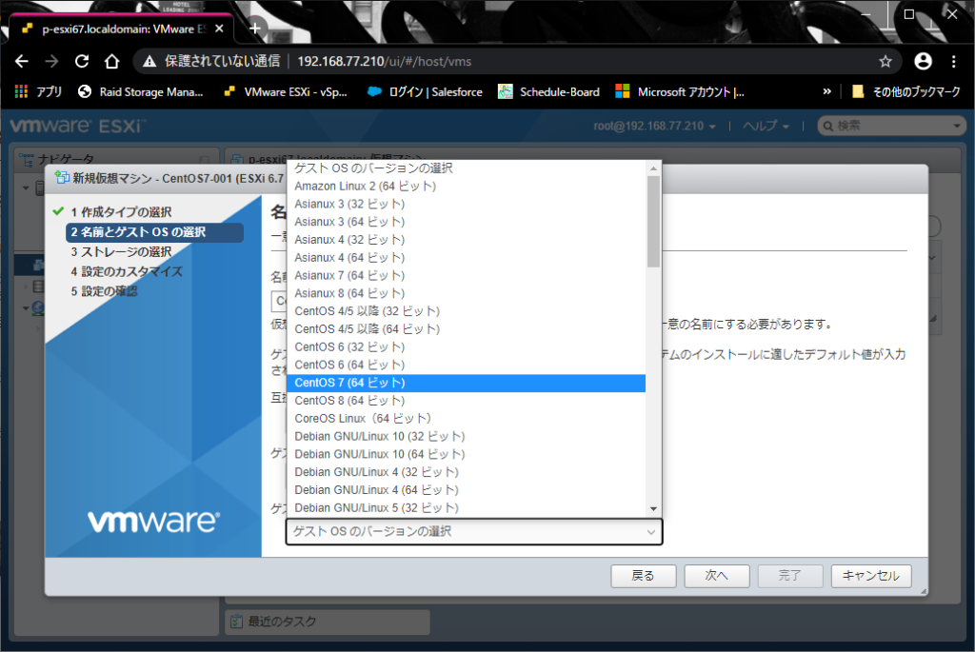The height and width of the screenshot is (652, 975).
Task: Choose Debian GNU/Linux 4 (32 ビット)
Action: [x=466, y=472]
